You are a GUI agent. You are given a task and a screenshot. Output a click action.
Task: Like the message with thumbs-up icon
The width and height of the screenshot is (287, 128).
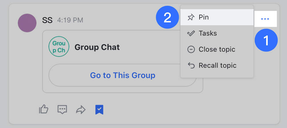tap(44, 109)
